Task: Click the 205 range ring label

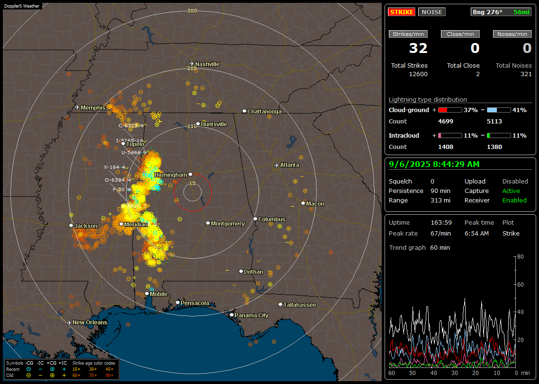Action: coord(192,68)
